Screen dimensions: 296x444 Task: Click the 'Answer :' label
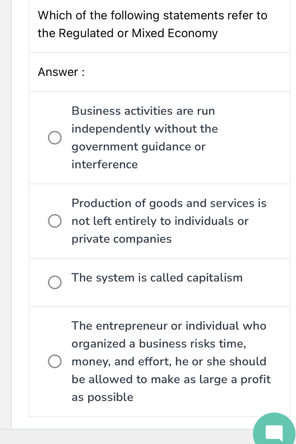[61, 72]
